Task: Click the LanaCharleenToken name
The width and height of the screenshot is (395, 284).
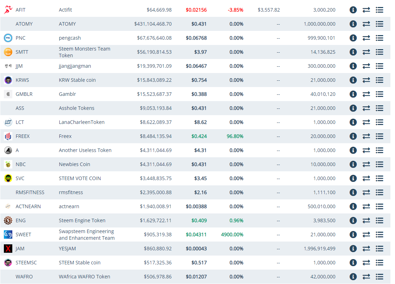Action: (82, 122)
